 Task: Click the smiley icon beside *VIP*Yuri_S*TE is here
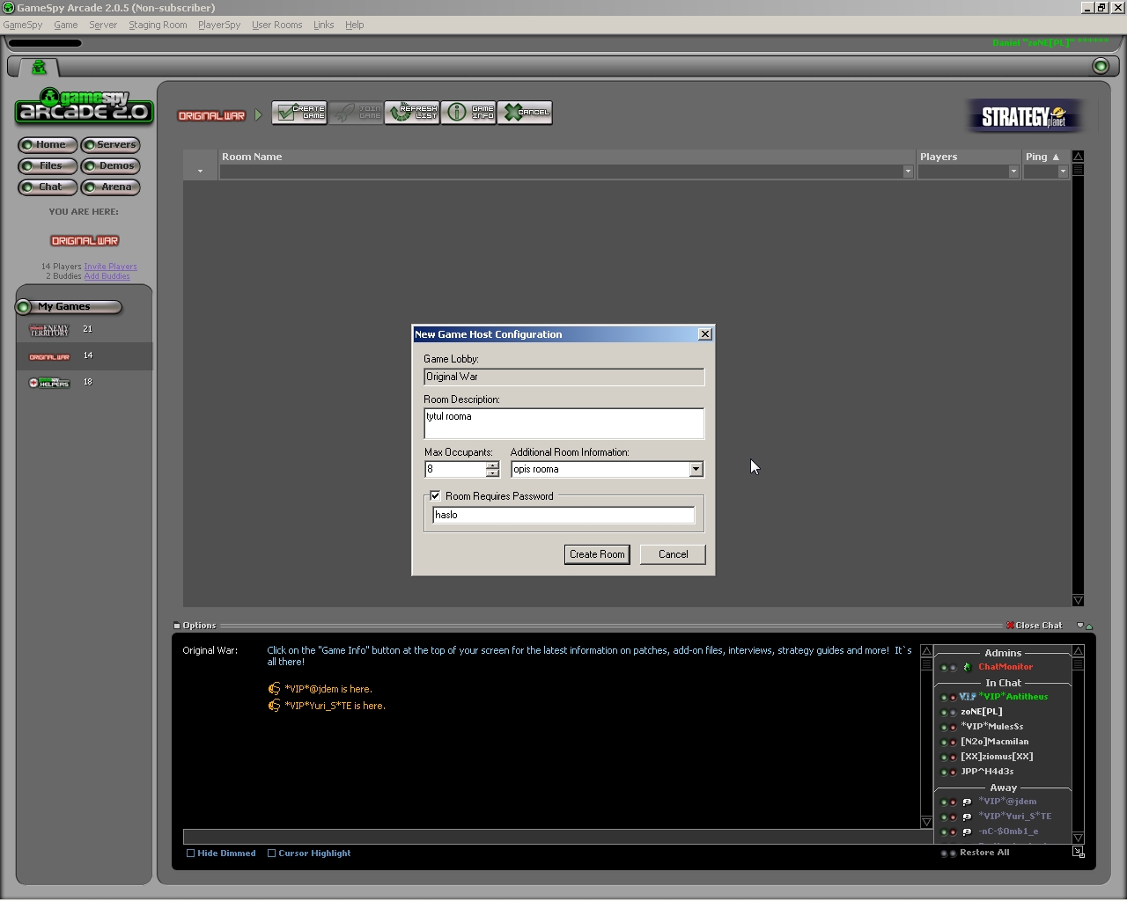tap(274, 706)
